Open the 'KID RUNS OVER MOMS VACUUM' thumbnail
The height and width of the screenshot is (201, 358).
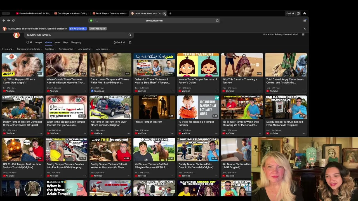[x=110, y=107]
